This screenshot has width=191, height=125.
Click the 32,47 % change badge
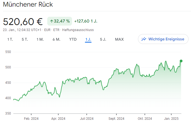point(60,21)
